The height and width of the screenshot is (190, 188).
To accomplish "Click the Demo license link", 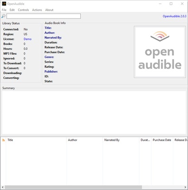I will click(28, 39).
